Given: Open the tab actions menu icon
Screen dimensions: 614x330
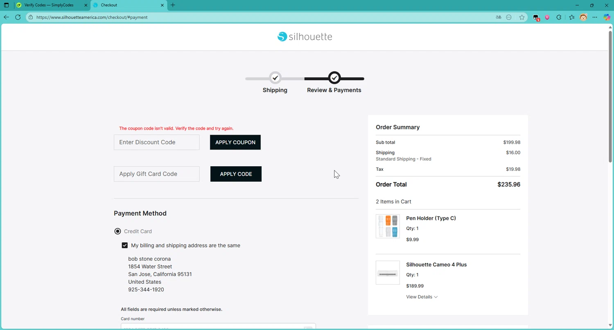Looking at the screenshot, I should click(6, 5).
